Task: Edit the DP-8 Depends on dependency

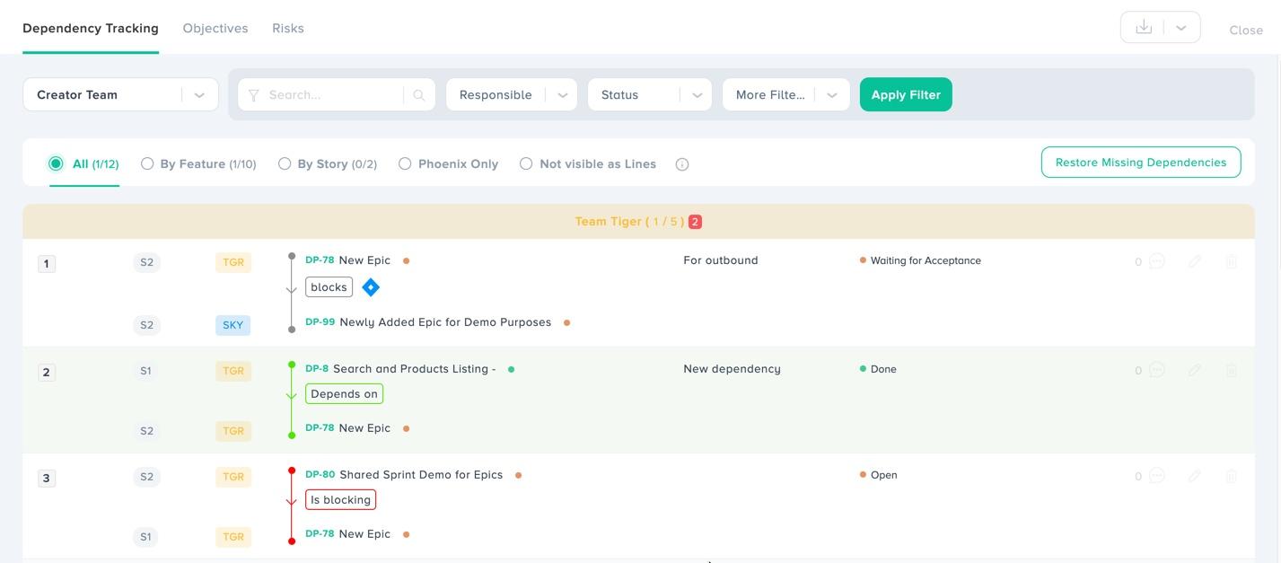Action: pyautogui.click(x=1194, y=370)
